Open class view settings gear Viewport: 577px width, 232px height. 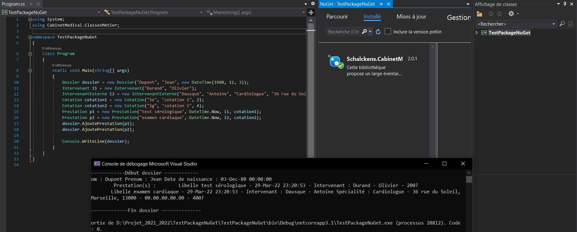[x=511, y=14]
